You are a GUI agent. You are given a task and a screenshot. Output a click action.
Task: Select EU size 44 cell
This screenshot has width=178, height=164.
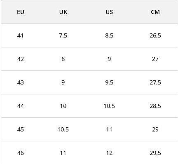[x=21, y=106]
